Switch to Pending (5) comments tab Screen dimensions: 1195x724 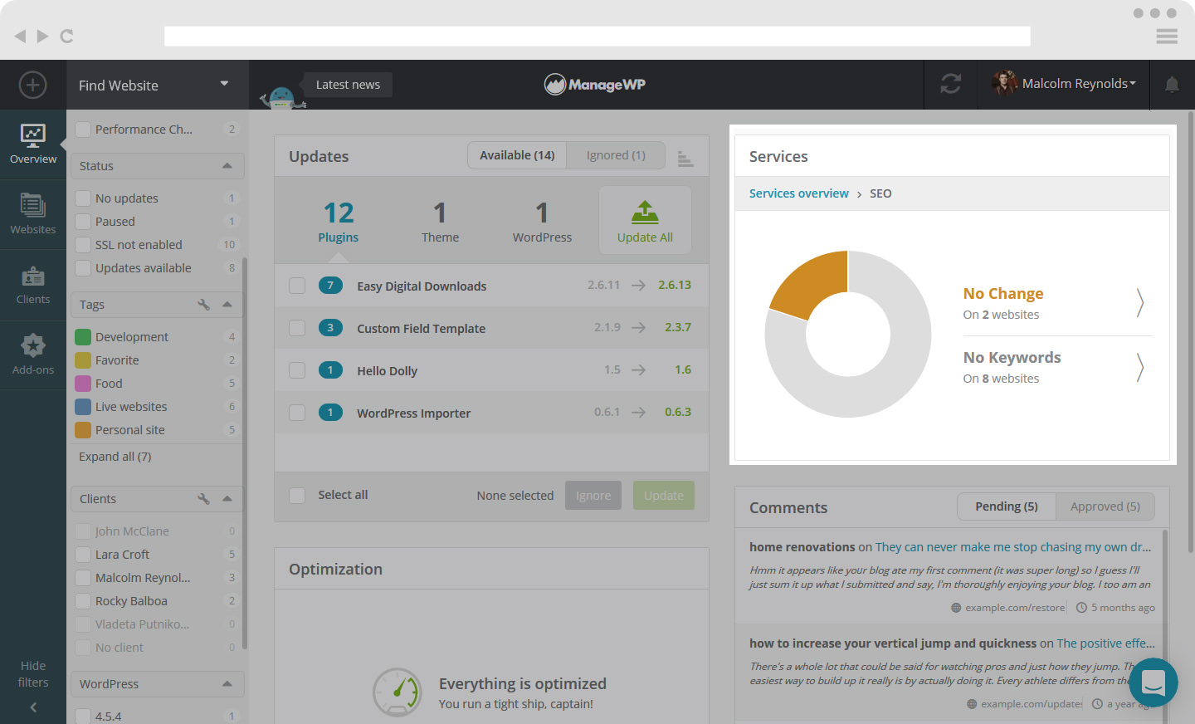[1007, 506]
